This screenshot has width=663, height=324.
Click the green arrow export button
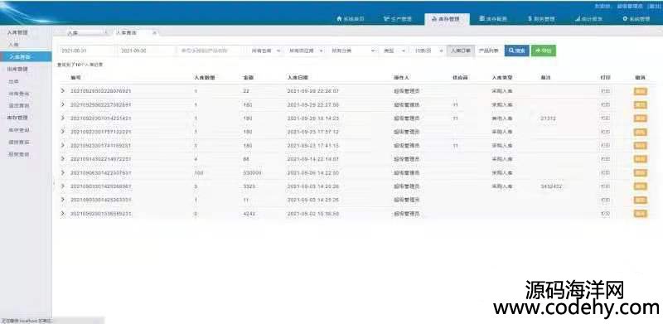point(544,51)
